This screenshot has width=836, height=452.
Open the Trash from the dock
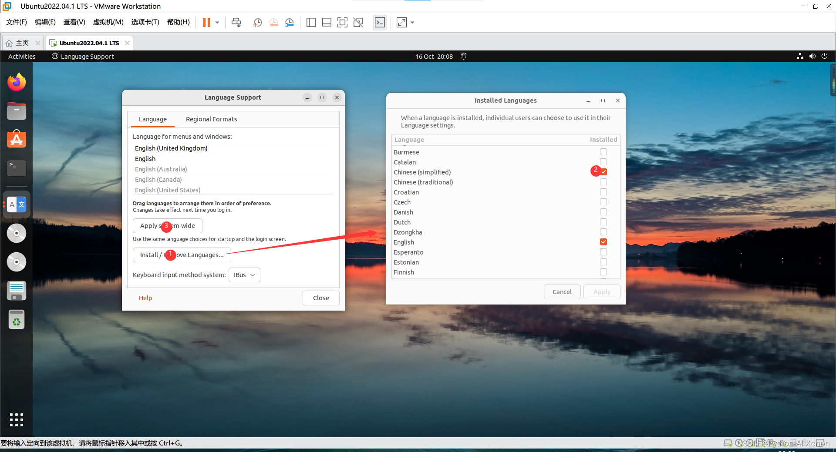coord(17,320)
